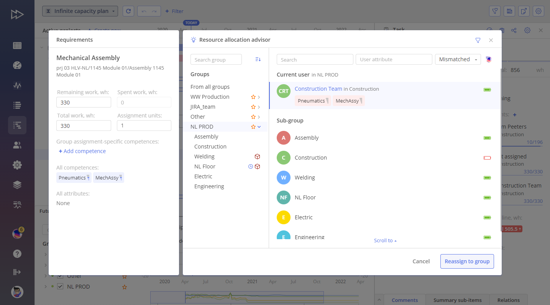Click the Remaining work input field
The height and width of the screenshot is (305, 550).
pos(84,102)
